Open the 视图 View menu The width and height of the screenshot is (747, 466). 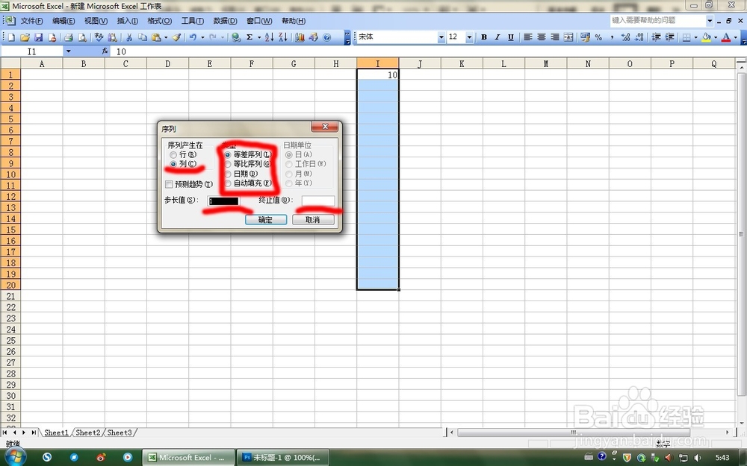96,21
